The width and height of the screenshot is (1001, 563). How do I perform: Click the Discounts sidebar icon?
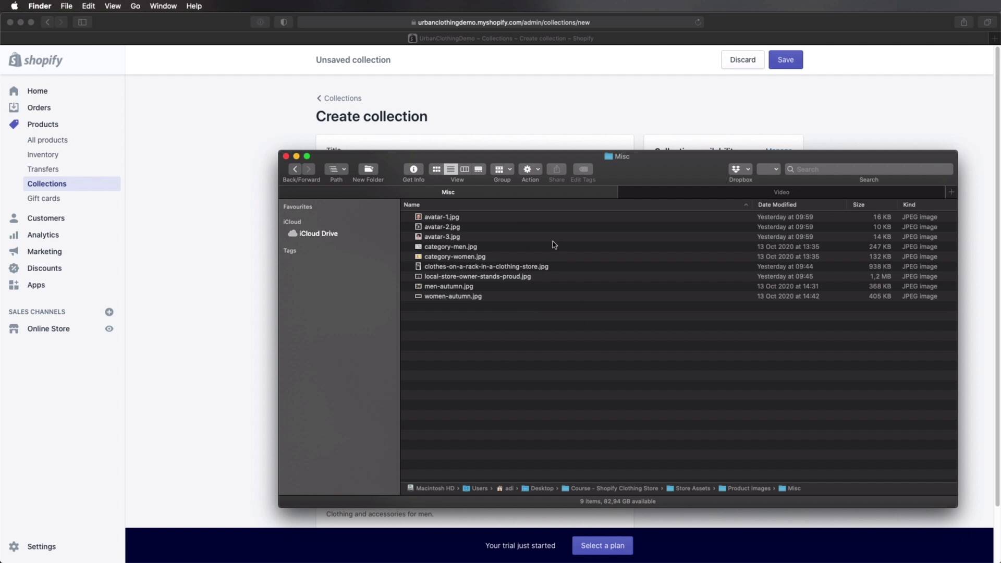click(14, 268)
